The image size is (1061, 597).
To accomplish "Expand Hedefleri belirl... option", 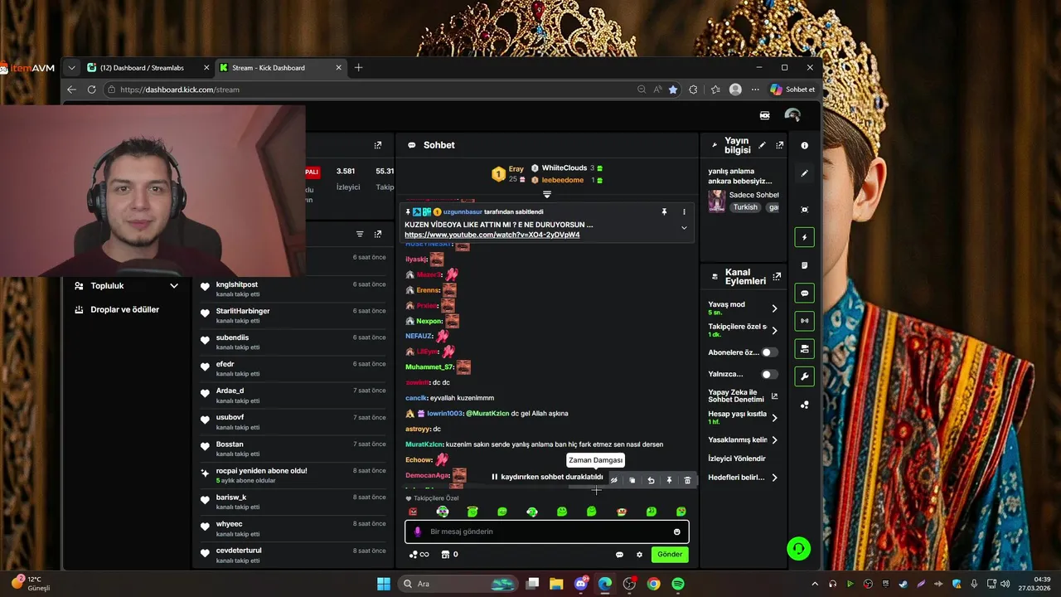I will pyautogui.click(x=774, y=478).
